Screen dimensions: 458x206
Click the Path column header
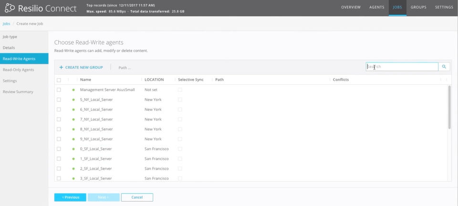pyautogui.click(x=219, y=79)
